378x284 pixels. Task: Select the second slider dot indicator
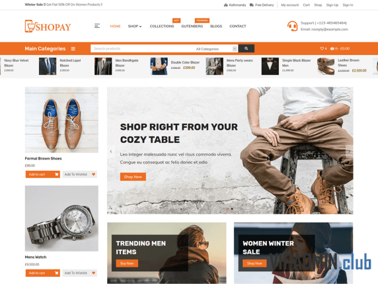click(x=232, y=209)
